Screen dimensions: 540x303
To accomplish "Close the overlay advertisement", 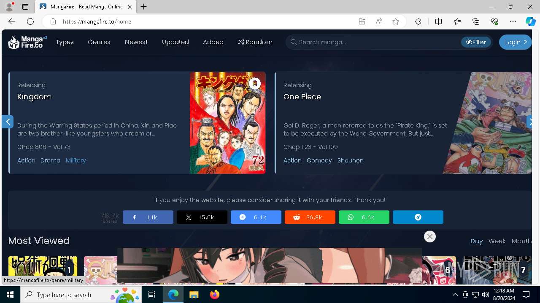I will pos(430,237).
